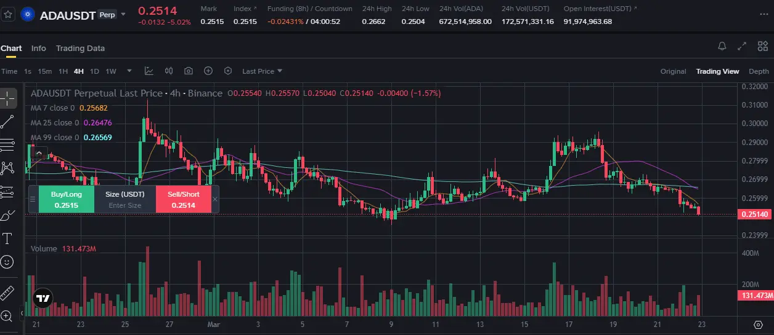Open the Trading Data tab
This screenshot has width=774, height=335.
coord(80,48)
